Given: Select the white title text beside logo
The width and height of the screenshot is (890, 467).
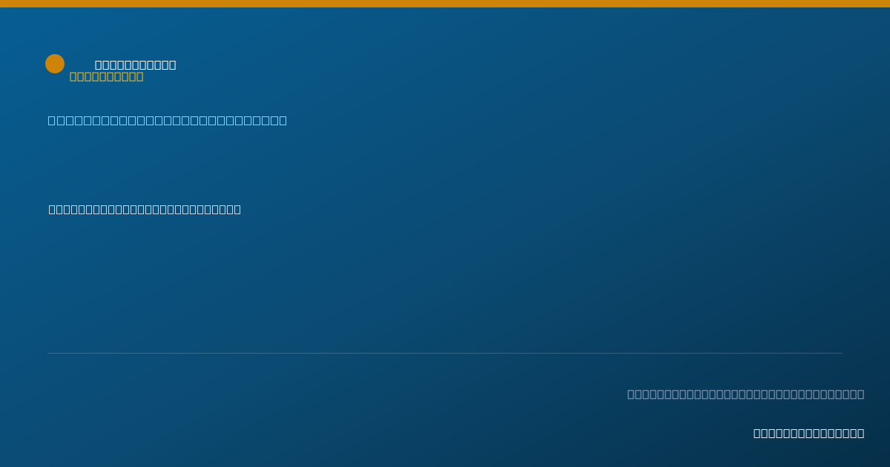Looking at the screenshot, I should pos(136,65).
